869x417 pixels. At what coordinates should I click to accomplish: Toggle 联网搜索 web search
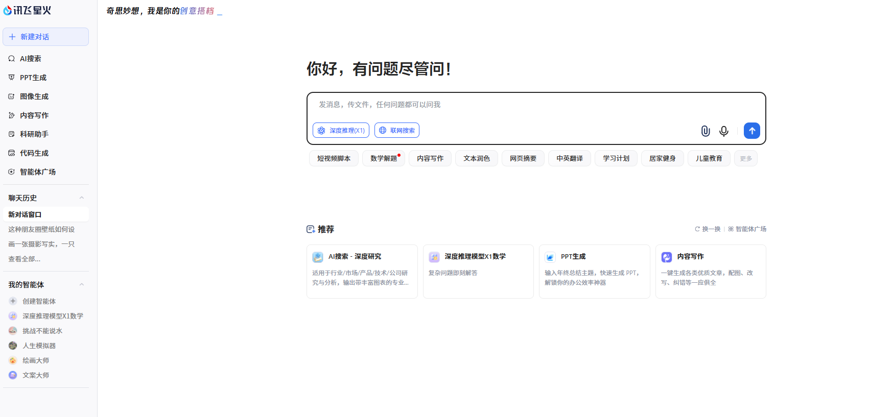pos(397,131)
